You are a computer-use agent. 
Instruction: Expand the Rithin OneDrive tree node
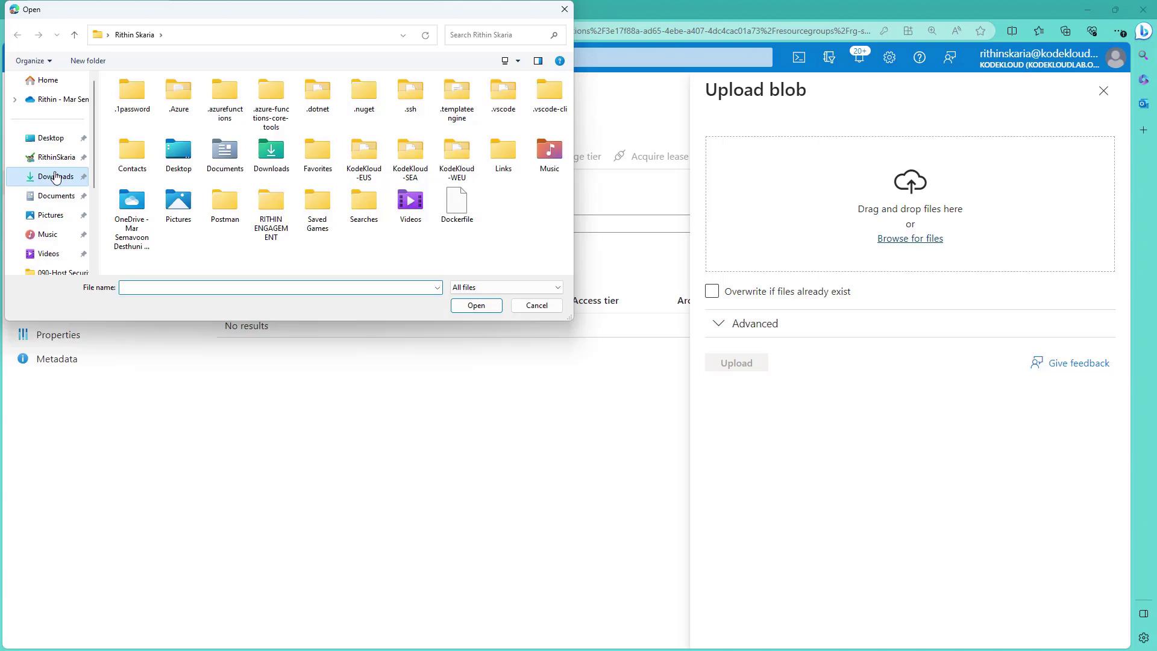tap(14, 99)
